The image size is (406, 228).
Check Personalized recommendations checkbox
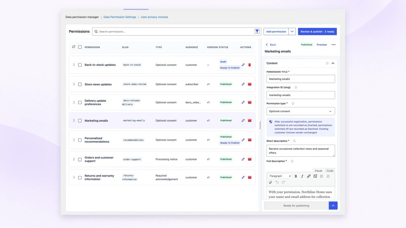80,140
